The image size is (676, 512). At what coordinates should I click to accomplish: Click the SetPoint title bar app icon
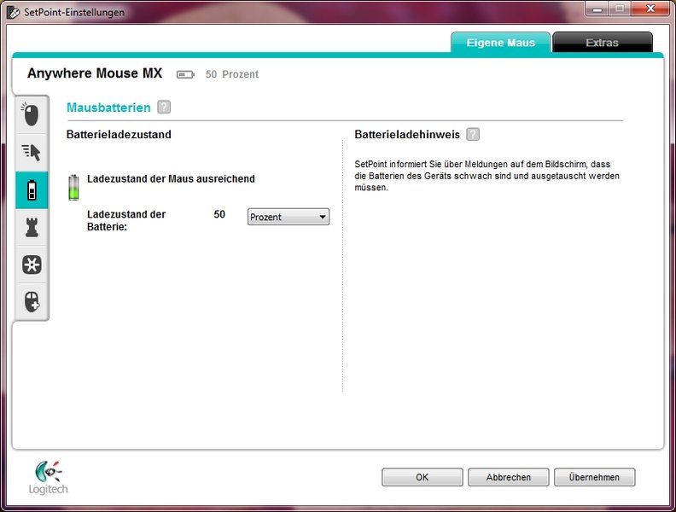click(13, 12)
